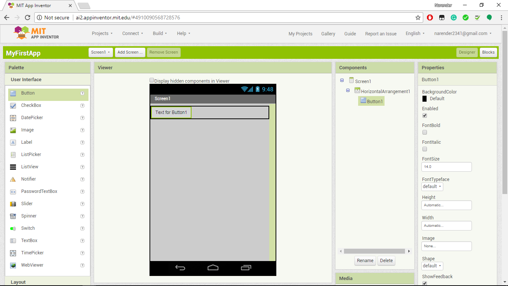Click the ListPicker palette icon
This screenshot has width=508, height=286.
13,155
